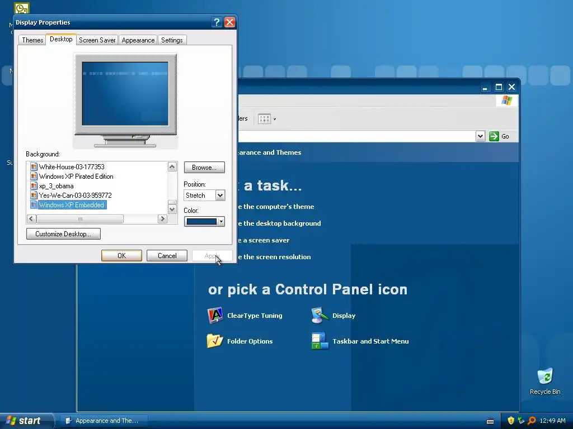The image size is (573, 429).
Task: Click the desktop background task link
Action: click(279, 223)
